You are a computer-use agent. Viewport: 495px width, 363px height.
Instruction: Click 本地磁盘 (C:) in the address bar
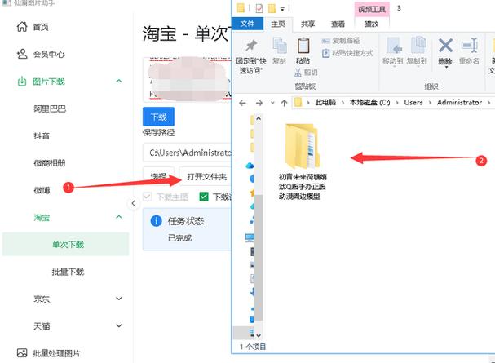pyautogui.click(x=369, y=102)
